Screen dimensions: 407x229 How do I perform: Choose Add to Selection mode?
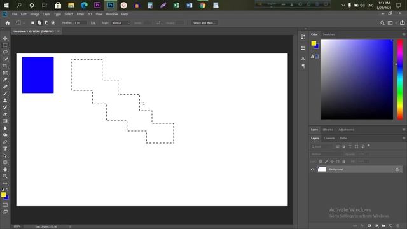tap(39, 23)
